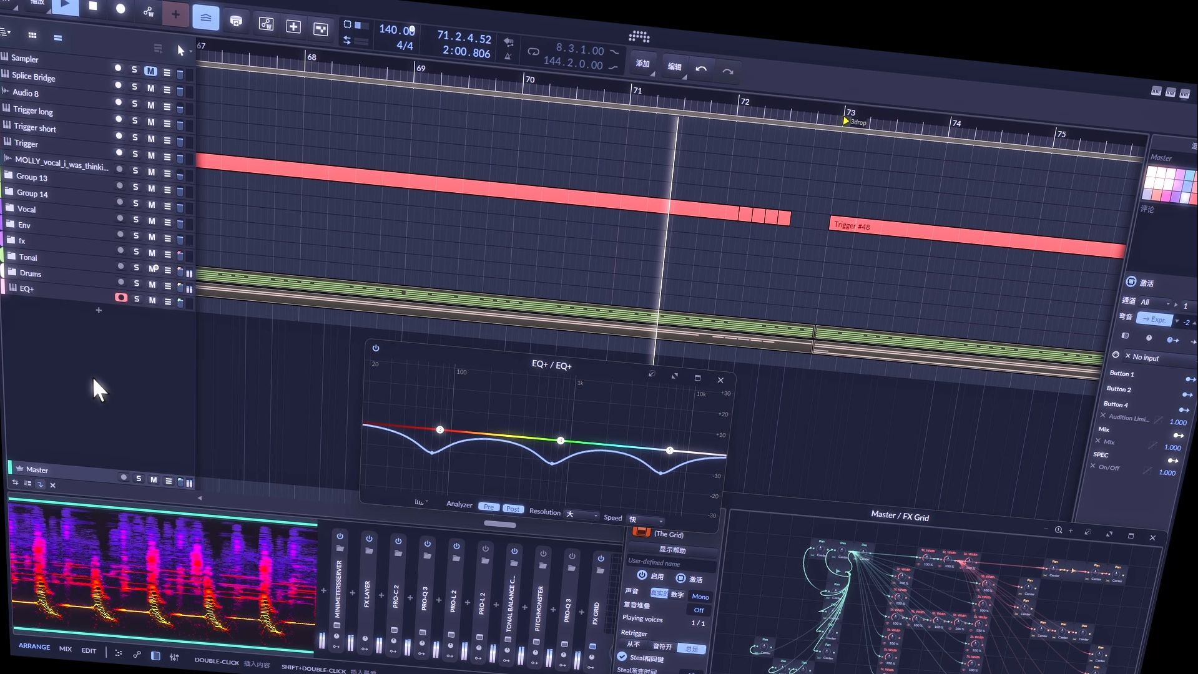Expand the Group 13 folder track
The width and height of the screenshot is (1198, 674).
9,175
